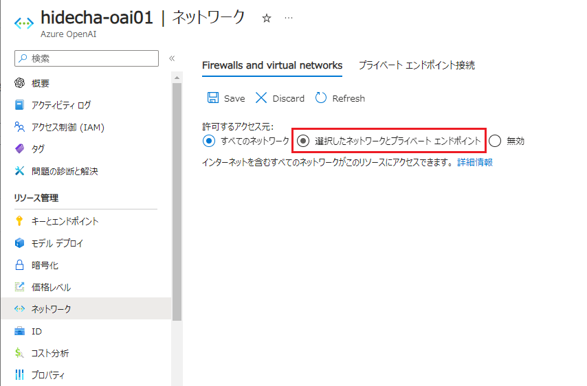
Task: Click the 価格レベル icon
Action: [19, 287]
